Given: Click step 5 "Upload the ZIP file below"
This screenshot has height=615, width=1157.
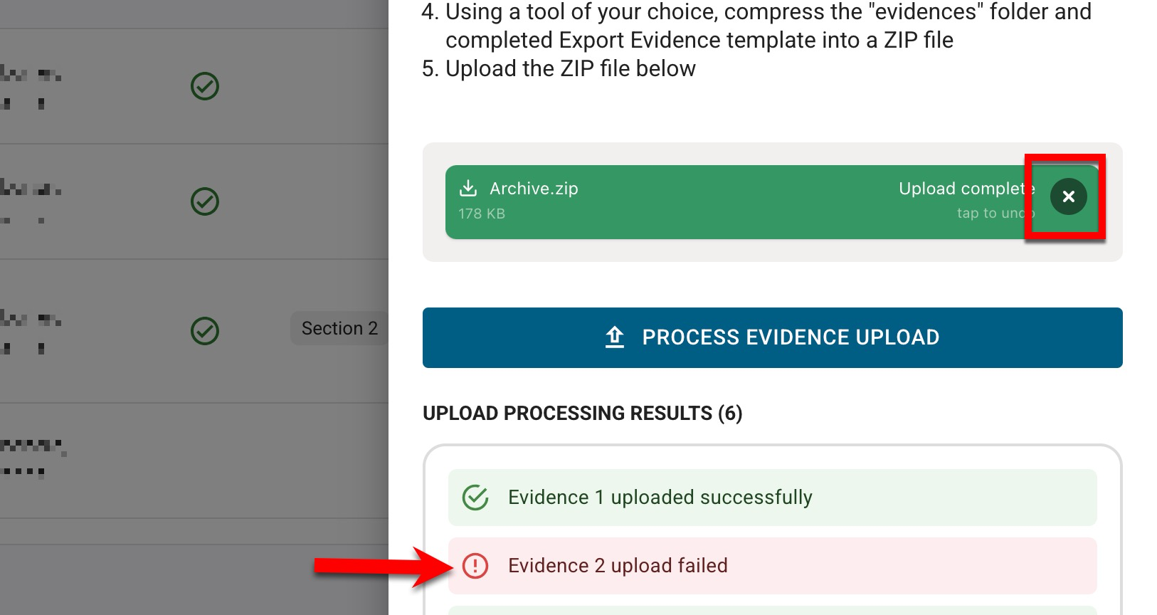Looking at the screenshot, I should 570,69.
